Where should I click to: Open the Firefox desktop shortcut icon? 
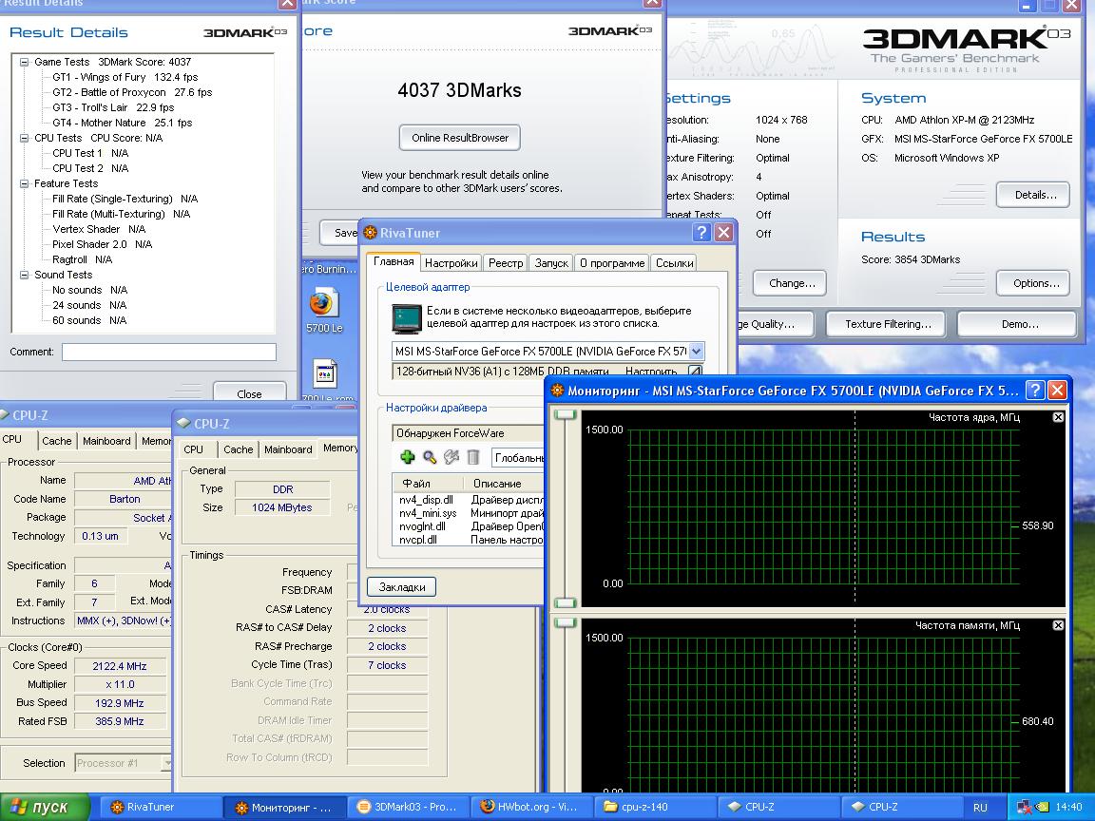323,304
